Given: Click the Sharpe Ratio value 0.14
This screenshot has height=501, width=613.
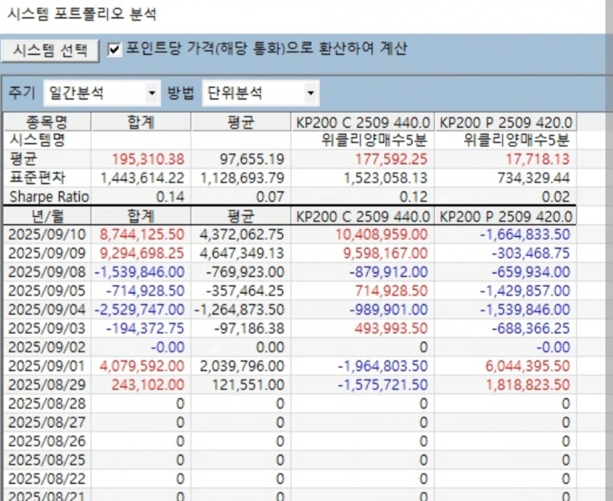Looking at the screenshot, I should [x=170, y=197].
